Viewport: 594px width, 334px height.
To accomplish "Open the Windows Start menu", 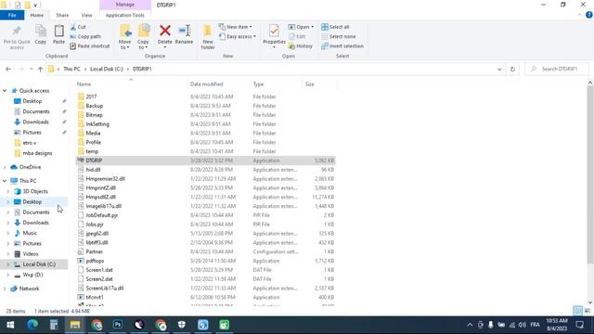I will [10, 325].
